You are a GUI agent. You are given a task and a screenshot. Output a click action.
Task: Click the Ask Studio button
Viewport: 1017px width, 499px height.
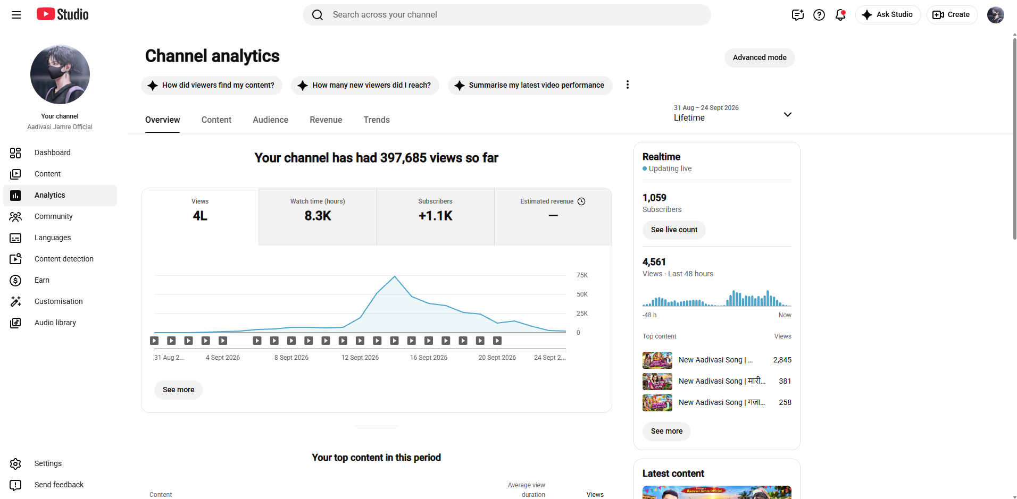888,15
